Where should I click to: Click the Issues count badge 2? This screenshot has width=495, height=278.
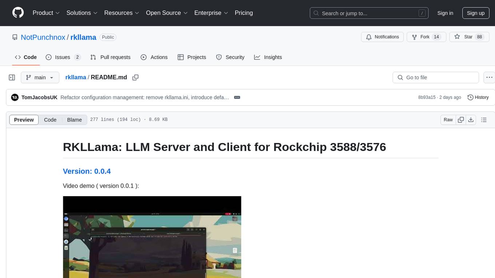77,57
